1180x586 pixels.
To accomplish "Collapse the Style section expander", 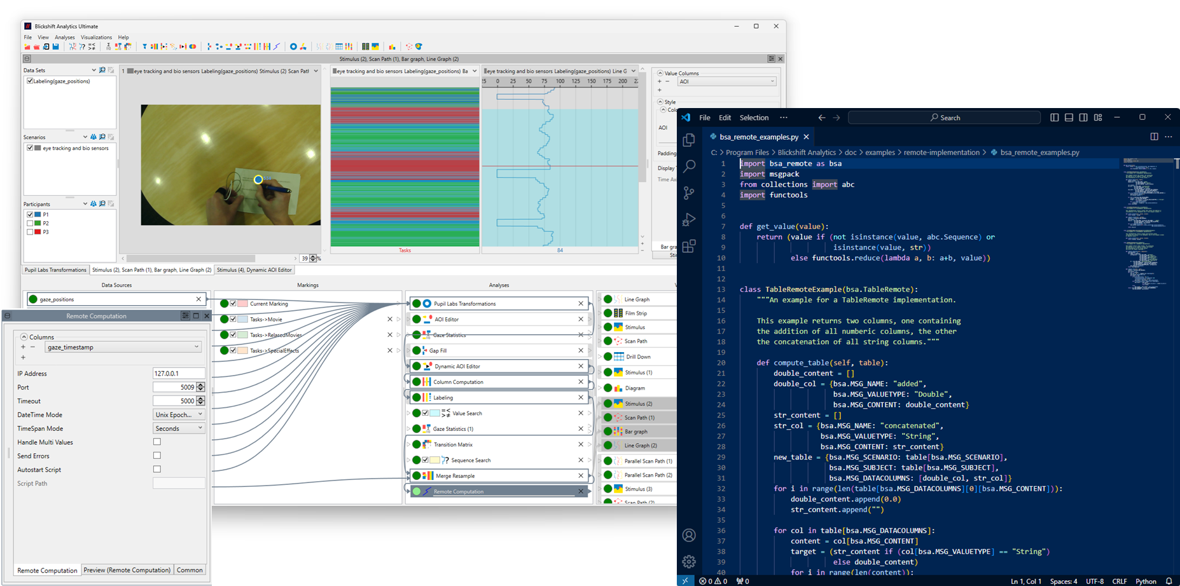I will point(660,102).
